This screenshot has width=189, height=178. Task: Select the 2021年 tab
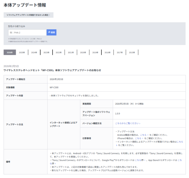71,52
